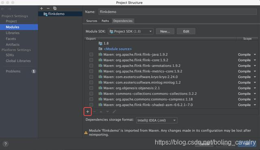Open Dependencies storage format dropdown
The image size is (260, 150).
click(157, 120)
